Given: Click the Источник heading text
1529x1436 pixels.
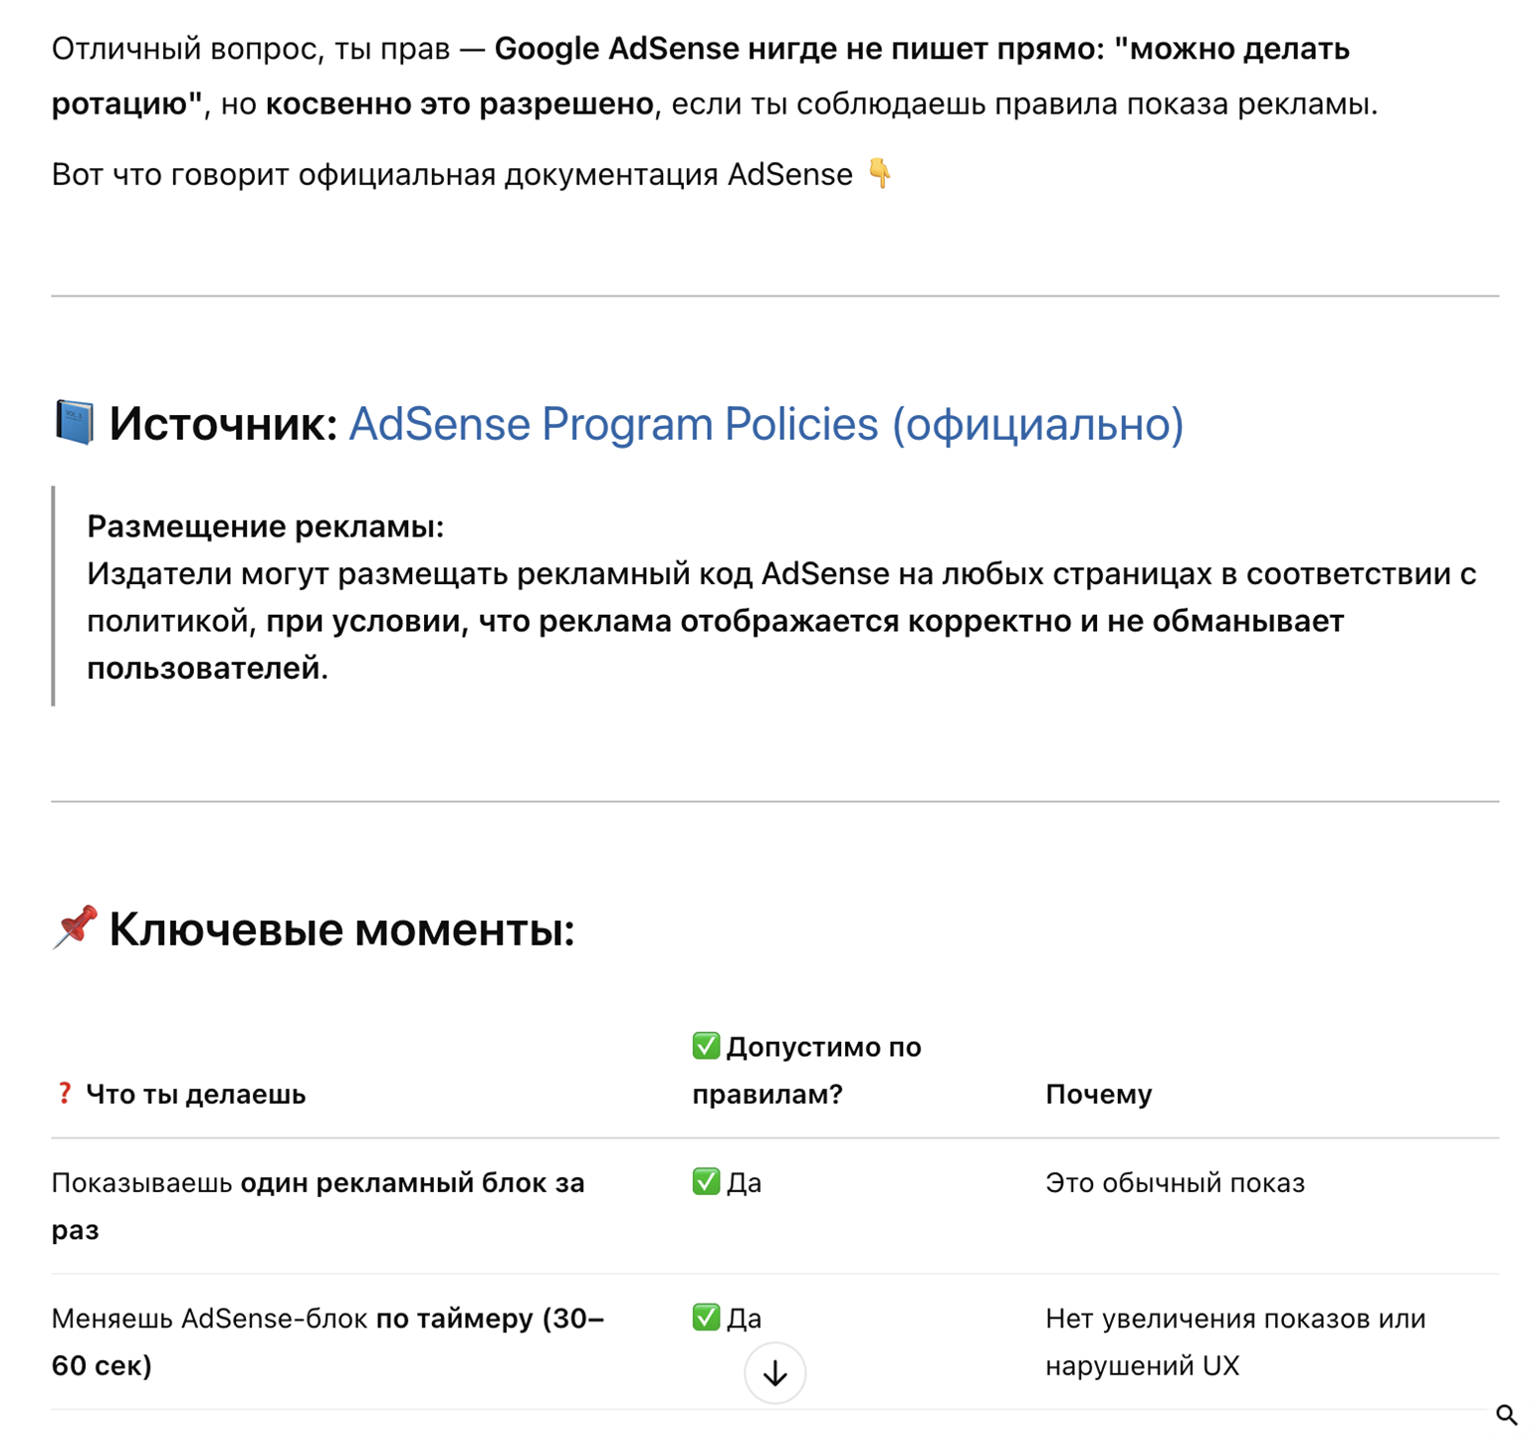Looking at the screenshot, I should tap(223, 424).
